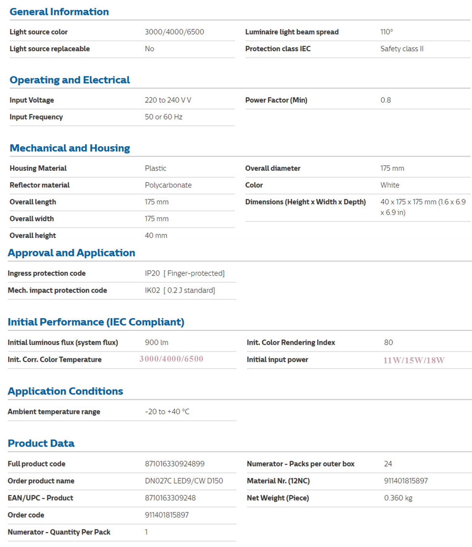
Task: Click the Material Nr. (12NC) label
Action: click(x=278, y=481)
